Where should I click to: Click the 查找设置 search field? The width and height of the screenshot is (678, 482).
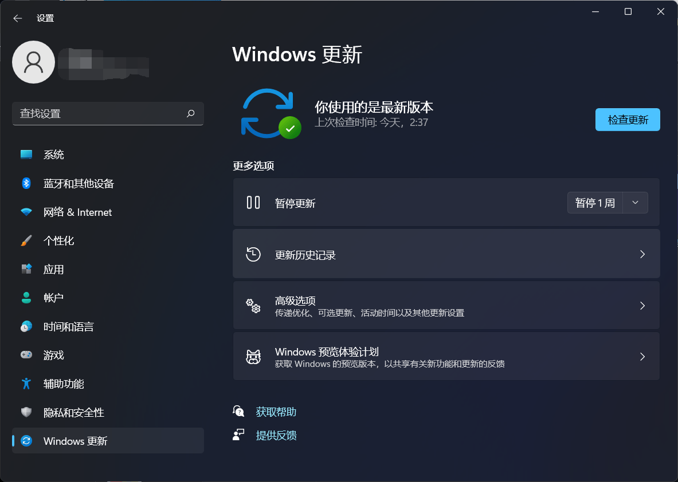(x=108, y=113)
